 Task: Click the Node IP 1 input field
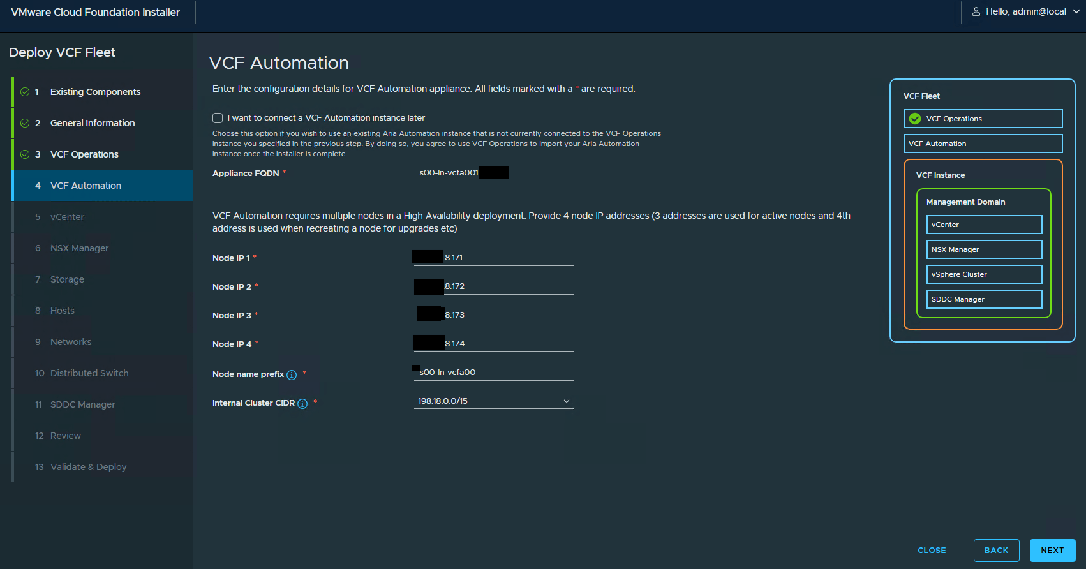494,258
